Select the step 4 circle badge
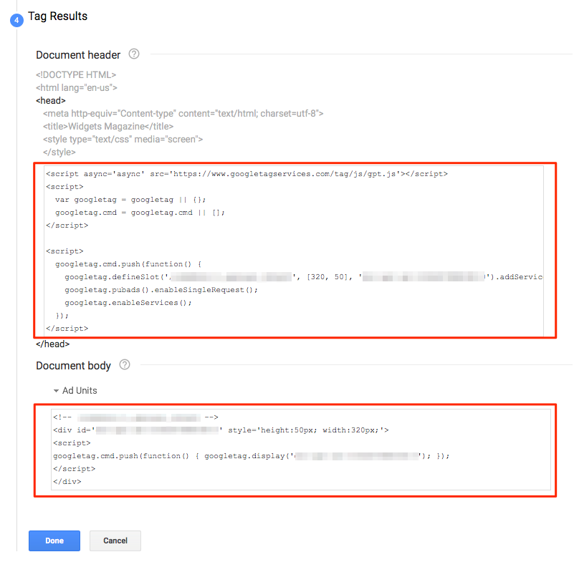 click(x=16, y=21)
